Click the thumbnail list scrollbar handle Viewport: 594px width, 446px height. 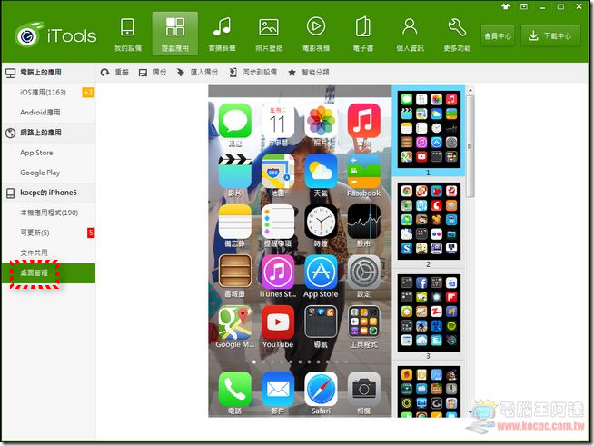[x=470, y=146]
